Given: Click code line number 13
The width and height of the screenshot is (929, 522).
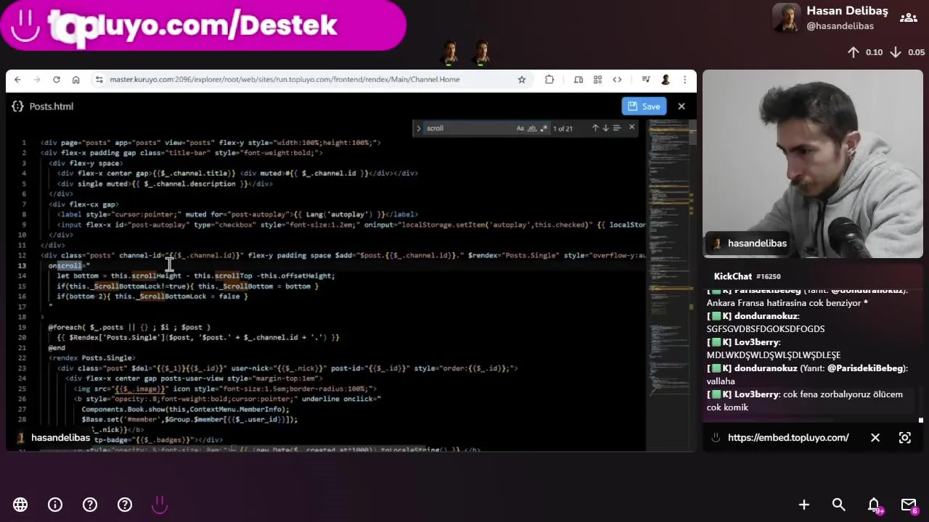Looking at the screenshot, I should coord(22,266).
